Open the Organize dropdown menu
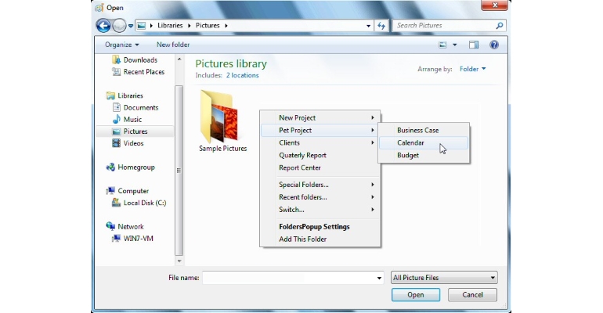This screenshot has height=313, width=603. tap(122, 45)
